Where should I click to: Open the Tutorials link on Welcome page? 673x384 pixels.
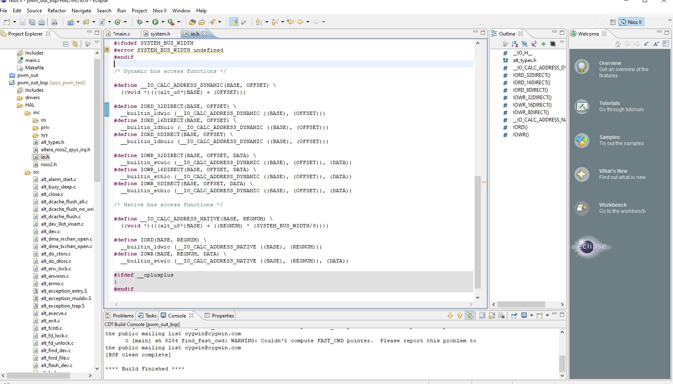click(609, 103)
